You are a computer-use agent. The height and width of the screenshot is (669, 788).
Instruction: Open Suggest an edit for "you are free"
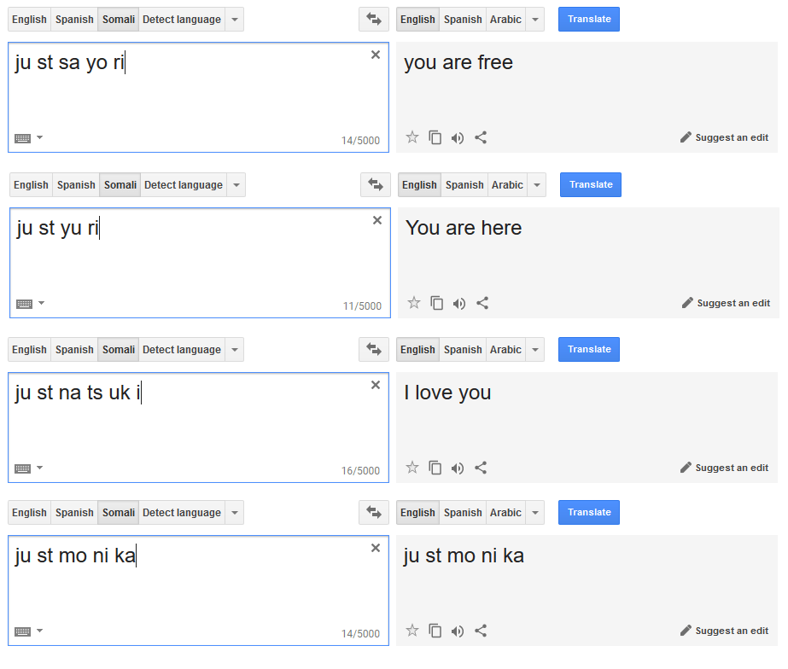[x=731, y=137]
